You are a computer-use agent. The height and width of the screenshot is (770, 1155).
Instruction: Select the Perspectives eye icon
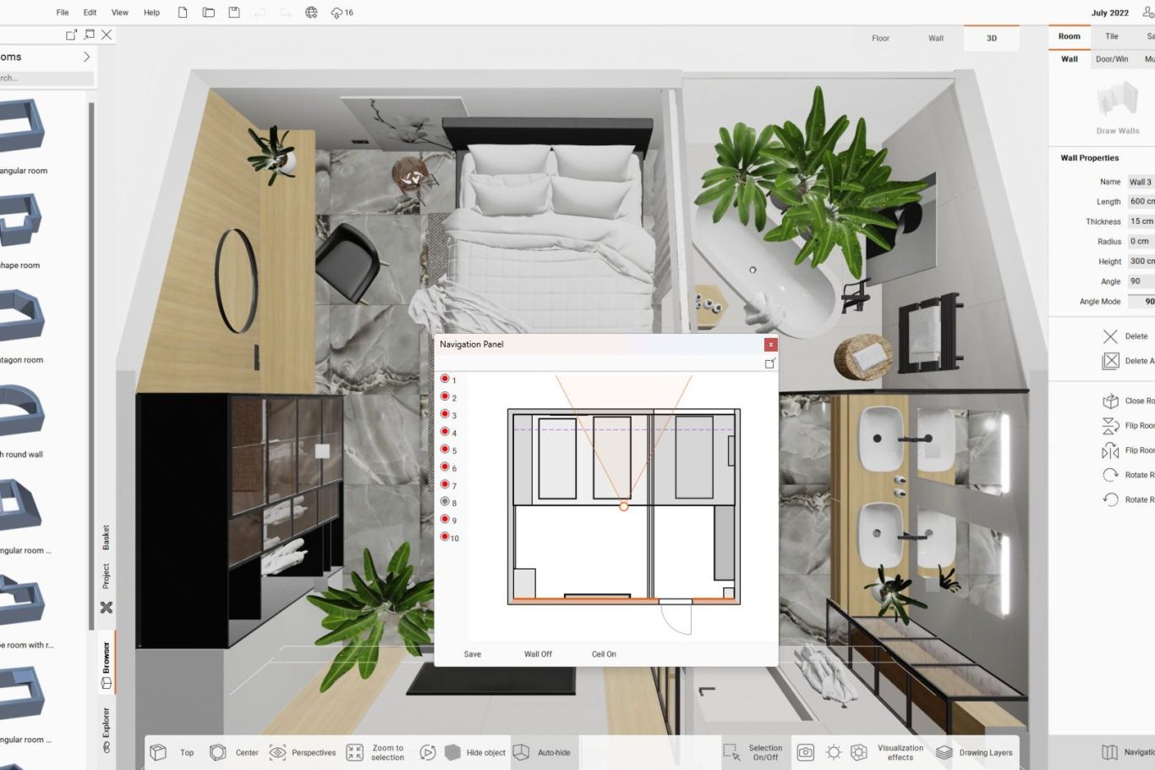277,752
